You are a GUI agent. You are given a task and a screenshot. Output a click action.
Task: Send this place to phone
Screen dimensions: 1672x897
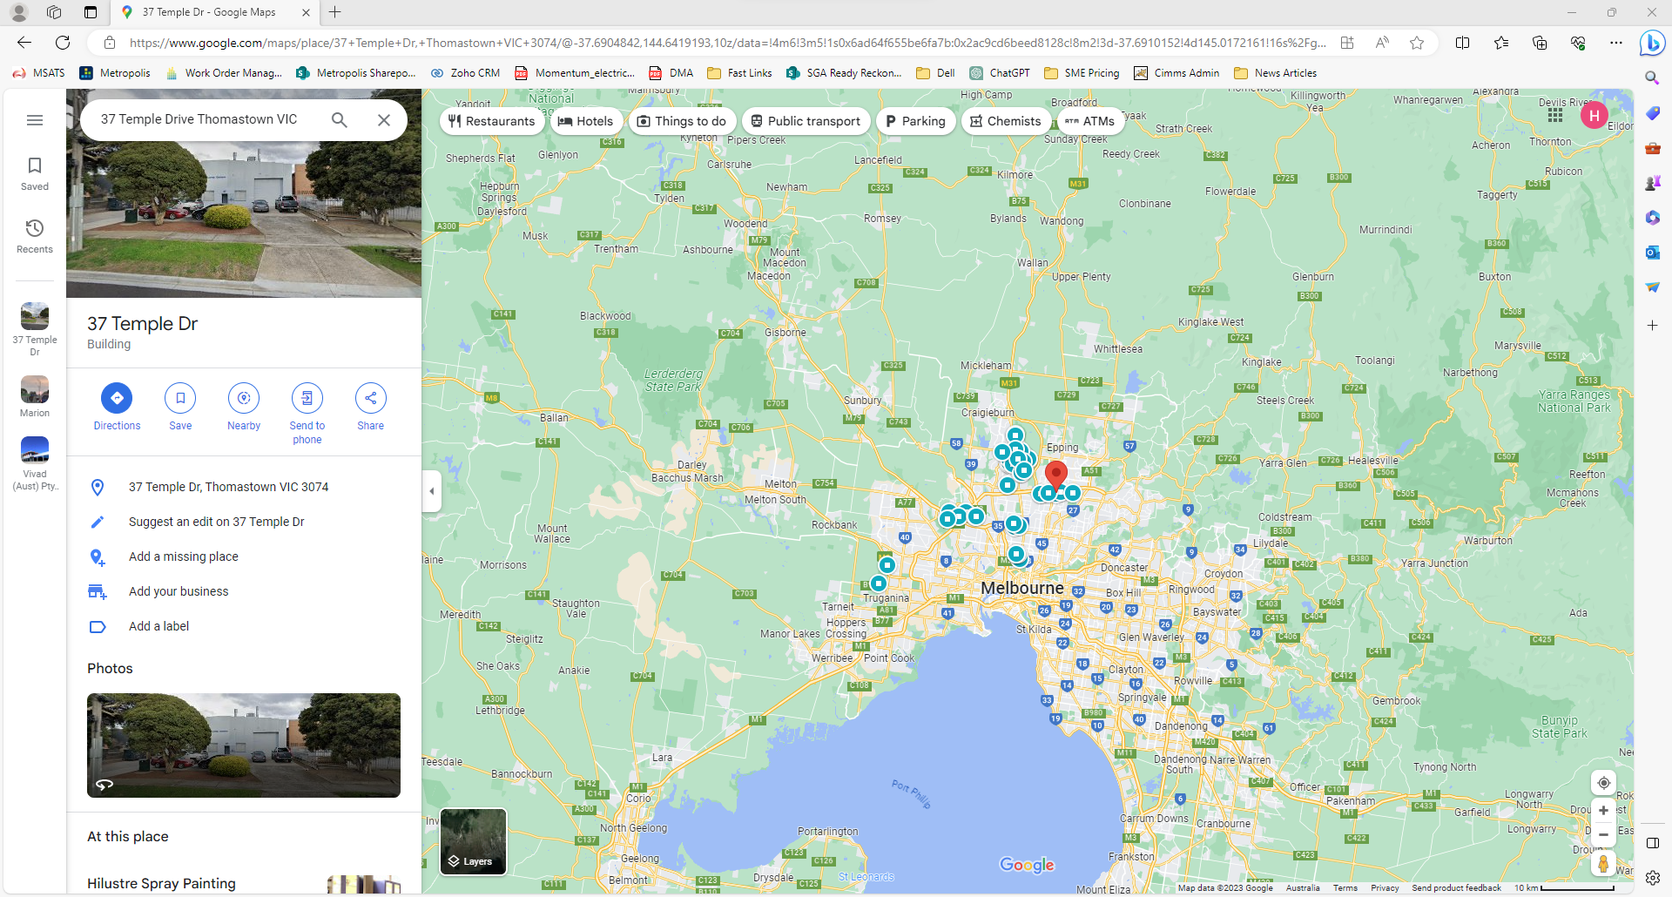click(x=307, y=414)
